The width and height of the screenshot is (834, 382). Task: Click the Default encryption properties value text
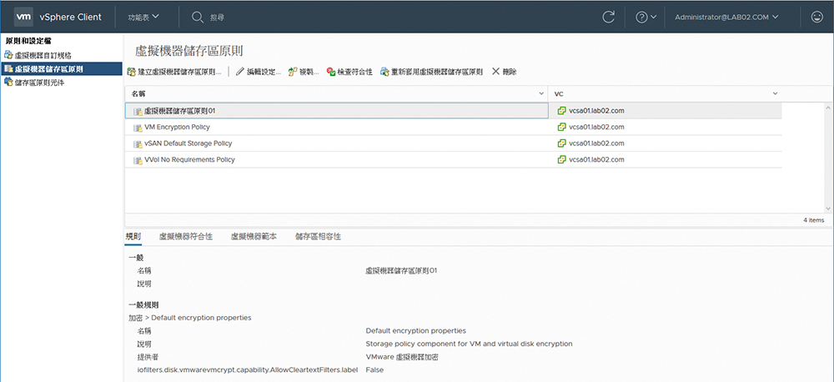[x=416, y=331]
